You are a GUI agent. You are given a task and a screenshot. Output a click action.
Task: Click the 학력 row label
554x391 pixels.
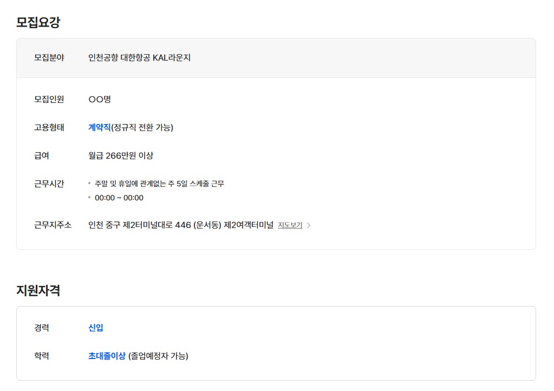(x=42, y=356)
